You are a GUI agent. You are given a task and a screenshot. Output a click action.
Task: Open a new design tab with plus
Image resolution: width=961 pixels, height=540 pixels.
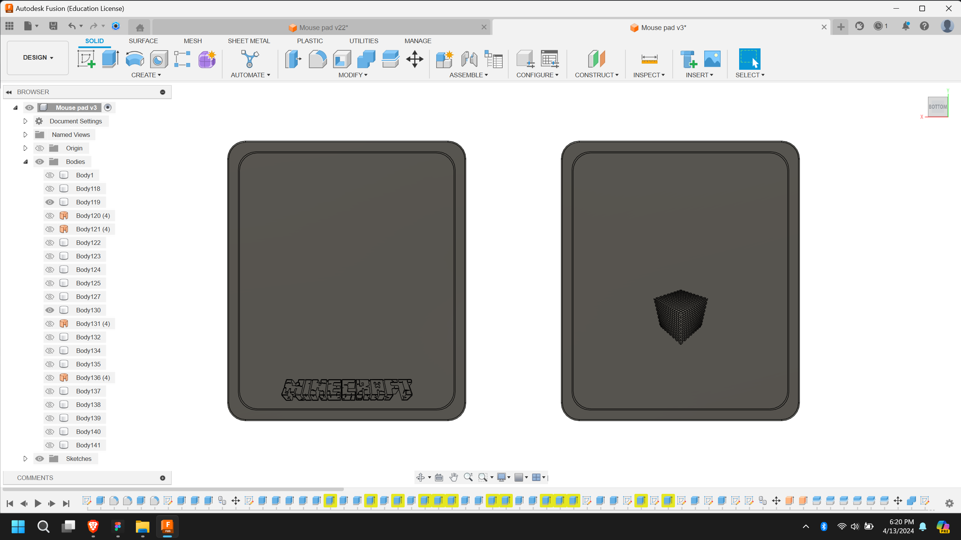(841, 27)
